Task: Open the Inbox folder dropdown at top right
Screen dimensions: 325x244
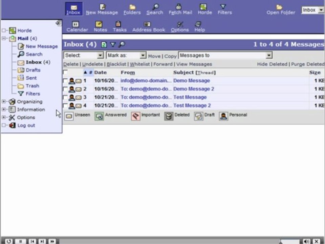Action: (x=313, y=10)
